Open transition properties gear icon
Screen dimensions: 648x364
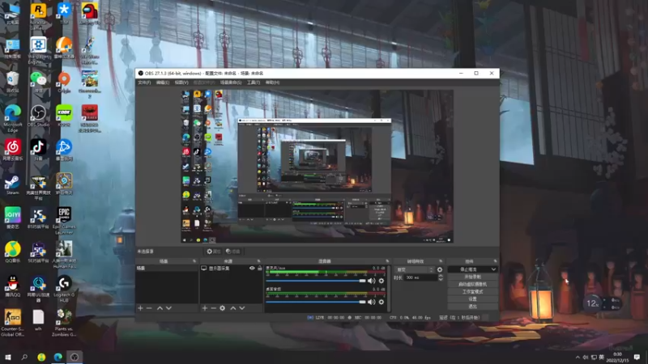440,269
